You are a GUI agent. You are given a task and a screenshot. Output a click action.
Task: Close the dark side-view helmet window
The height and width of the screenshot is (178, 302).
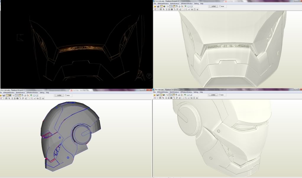click(150, 90)
